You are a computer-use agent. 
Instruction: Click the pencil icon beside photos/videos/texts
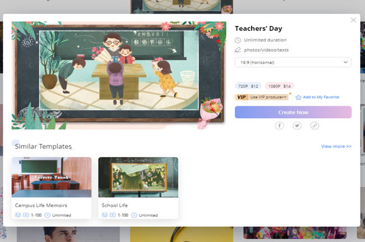tap(238, 50)
